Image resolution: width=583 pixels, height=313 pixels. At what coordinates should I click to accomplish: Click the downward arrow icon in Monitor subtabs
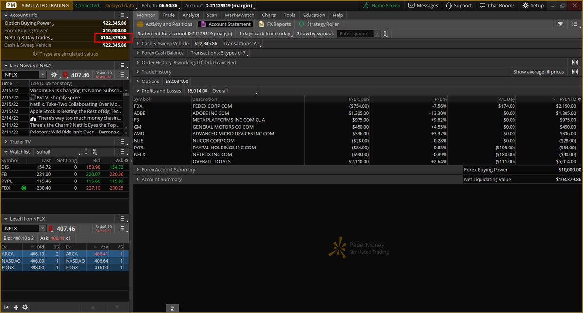560,24
